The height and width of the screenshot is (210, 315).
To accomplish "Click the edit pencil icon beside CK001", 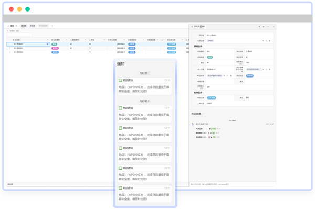I will pos(263,41).
